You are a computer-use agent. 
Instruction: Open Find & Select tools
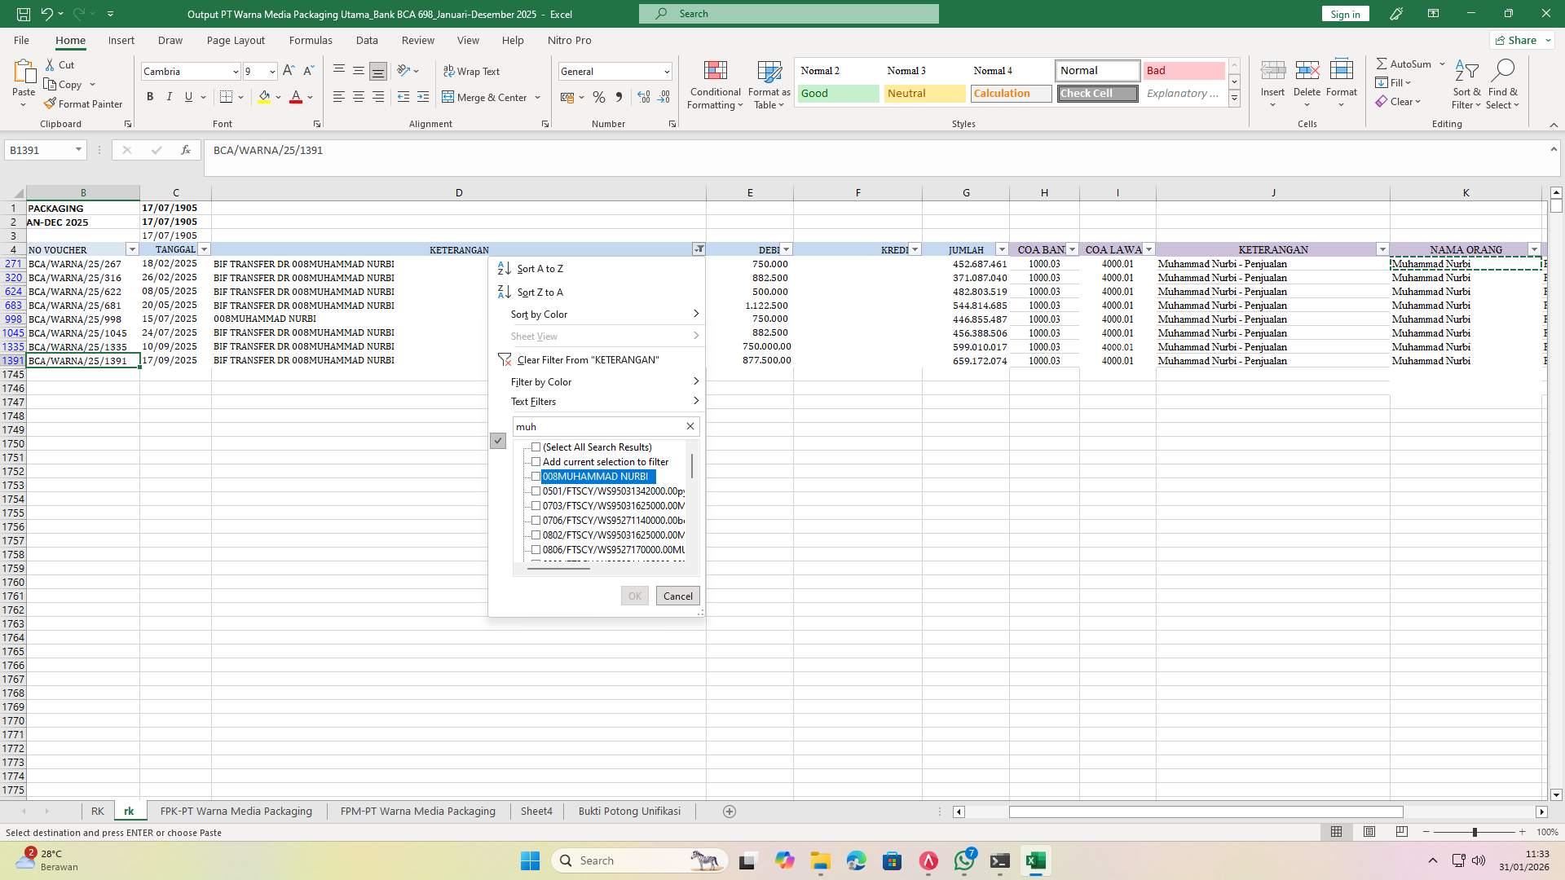pos(1503,85)
